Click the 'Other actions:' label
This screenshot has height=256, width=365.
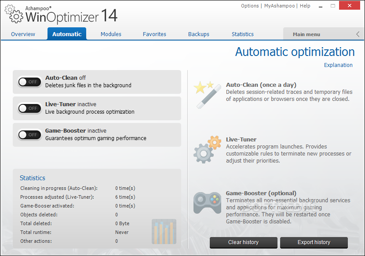tap(36, 241)
